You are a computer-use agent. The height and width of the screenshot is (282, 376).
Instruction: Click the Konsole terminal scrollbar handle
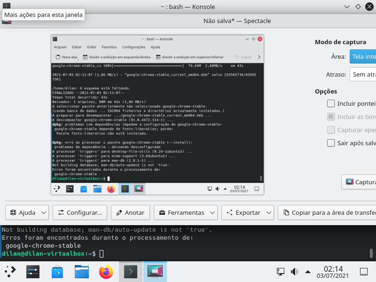pyautogui.click(x=371, y=253)
